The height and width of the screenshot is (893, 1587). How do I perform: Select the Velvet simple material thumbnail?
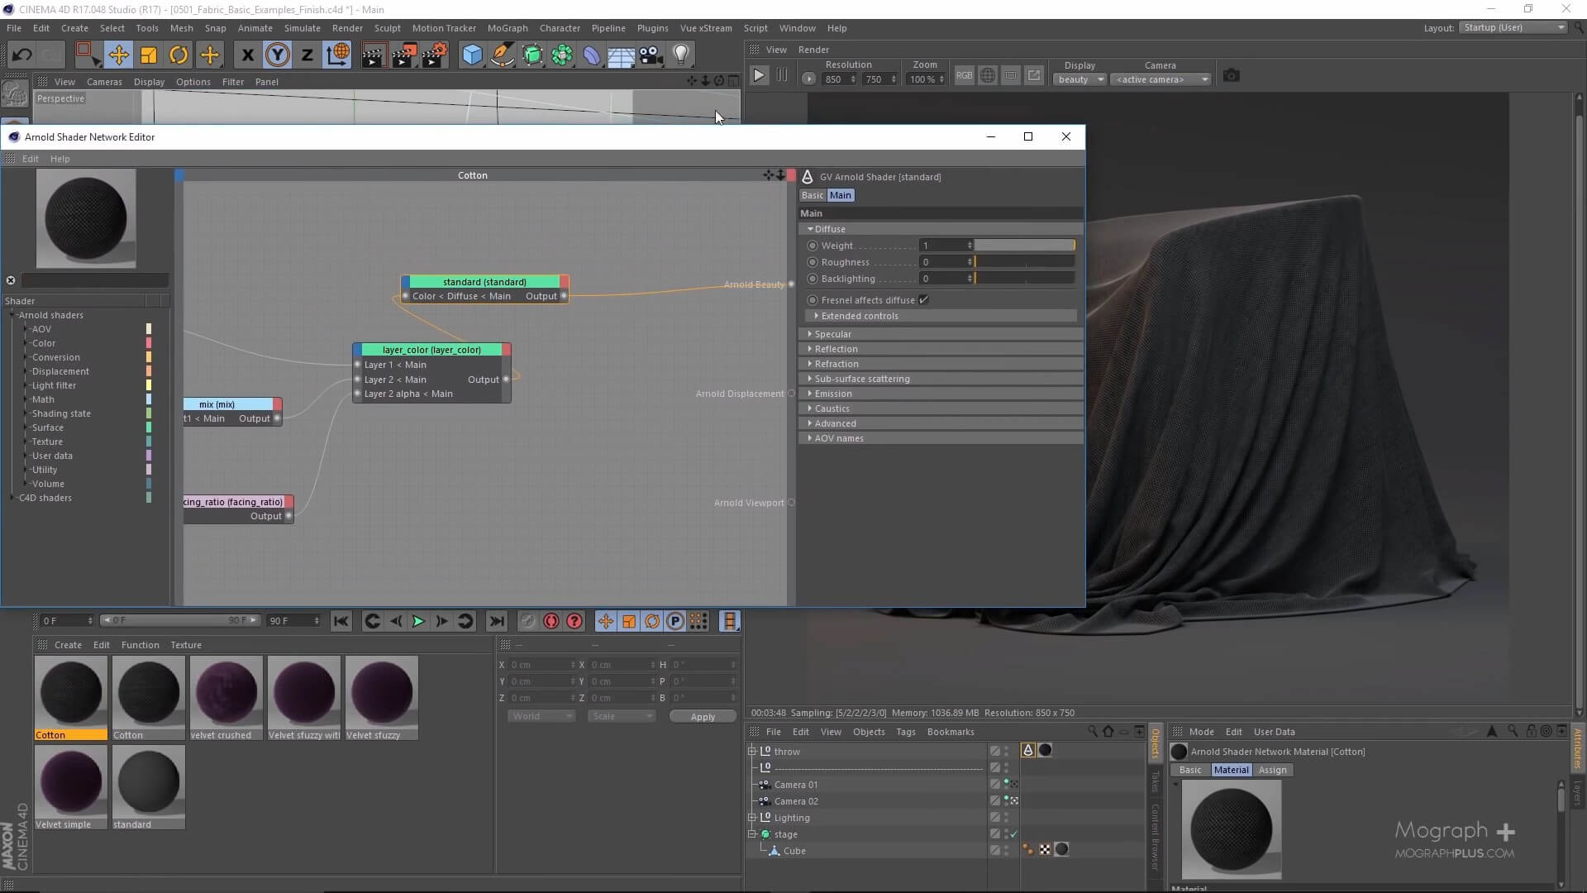coord(70,781)
